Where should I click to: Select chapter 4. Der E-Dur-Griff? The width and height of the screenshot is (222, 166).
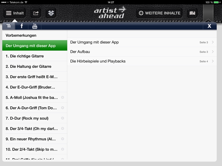click(35, 87)
